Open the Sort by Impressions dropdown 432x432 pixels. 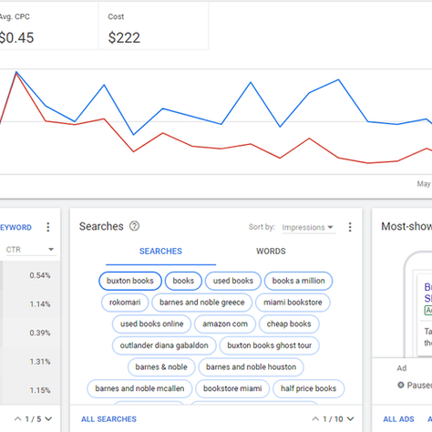pos(308,227)
